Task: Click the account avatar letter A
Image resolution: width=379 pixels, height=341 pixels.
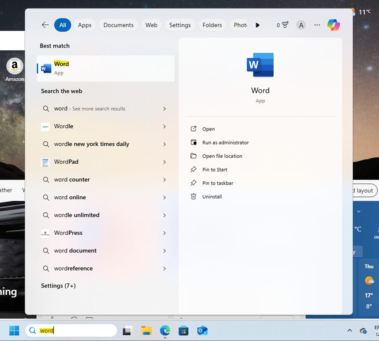Action: pyautogui.click(x=301, y=25)
